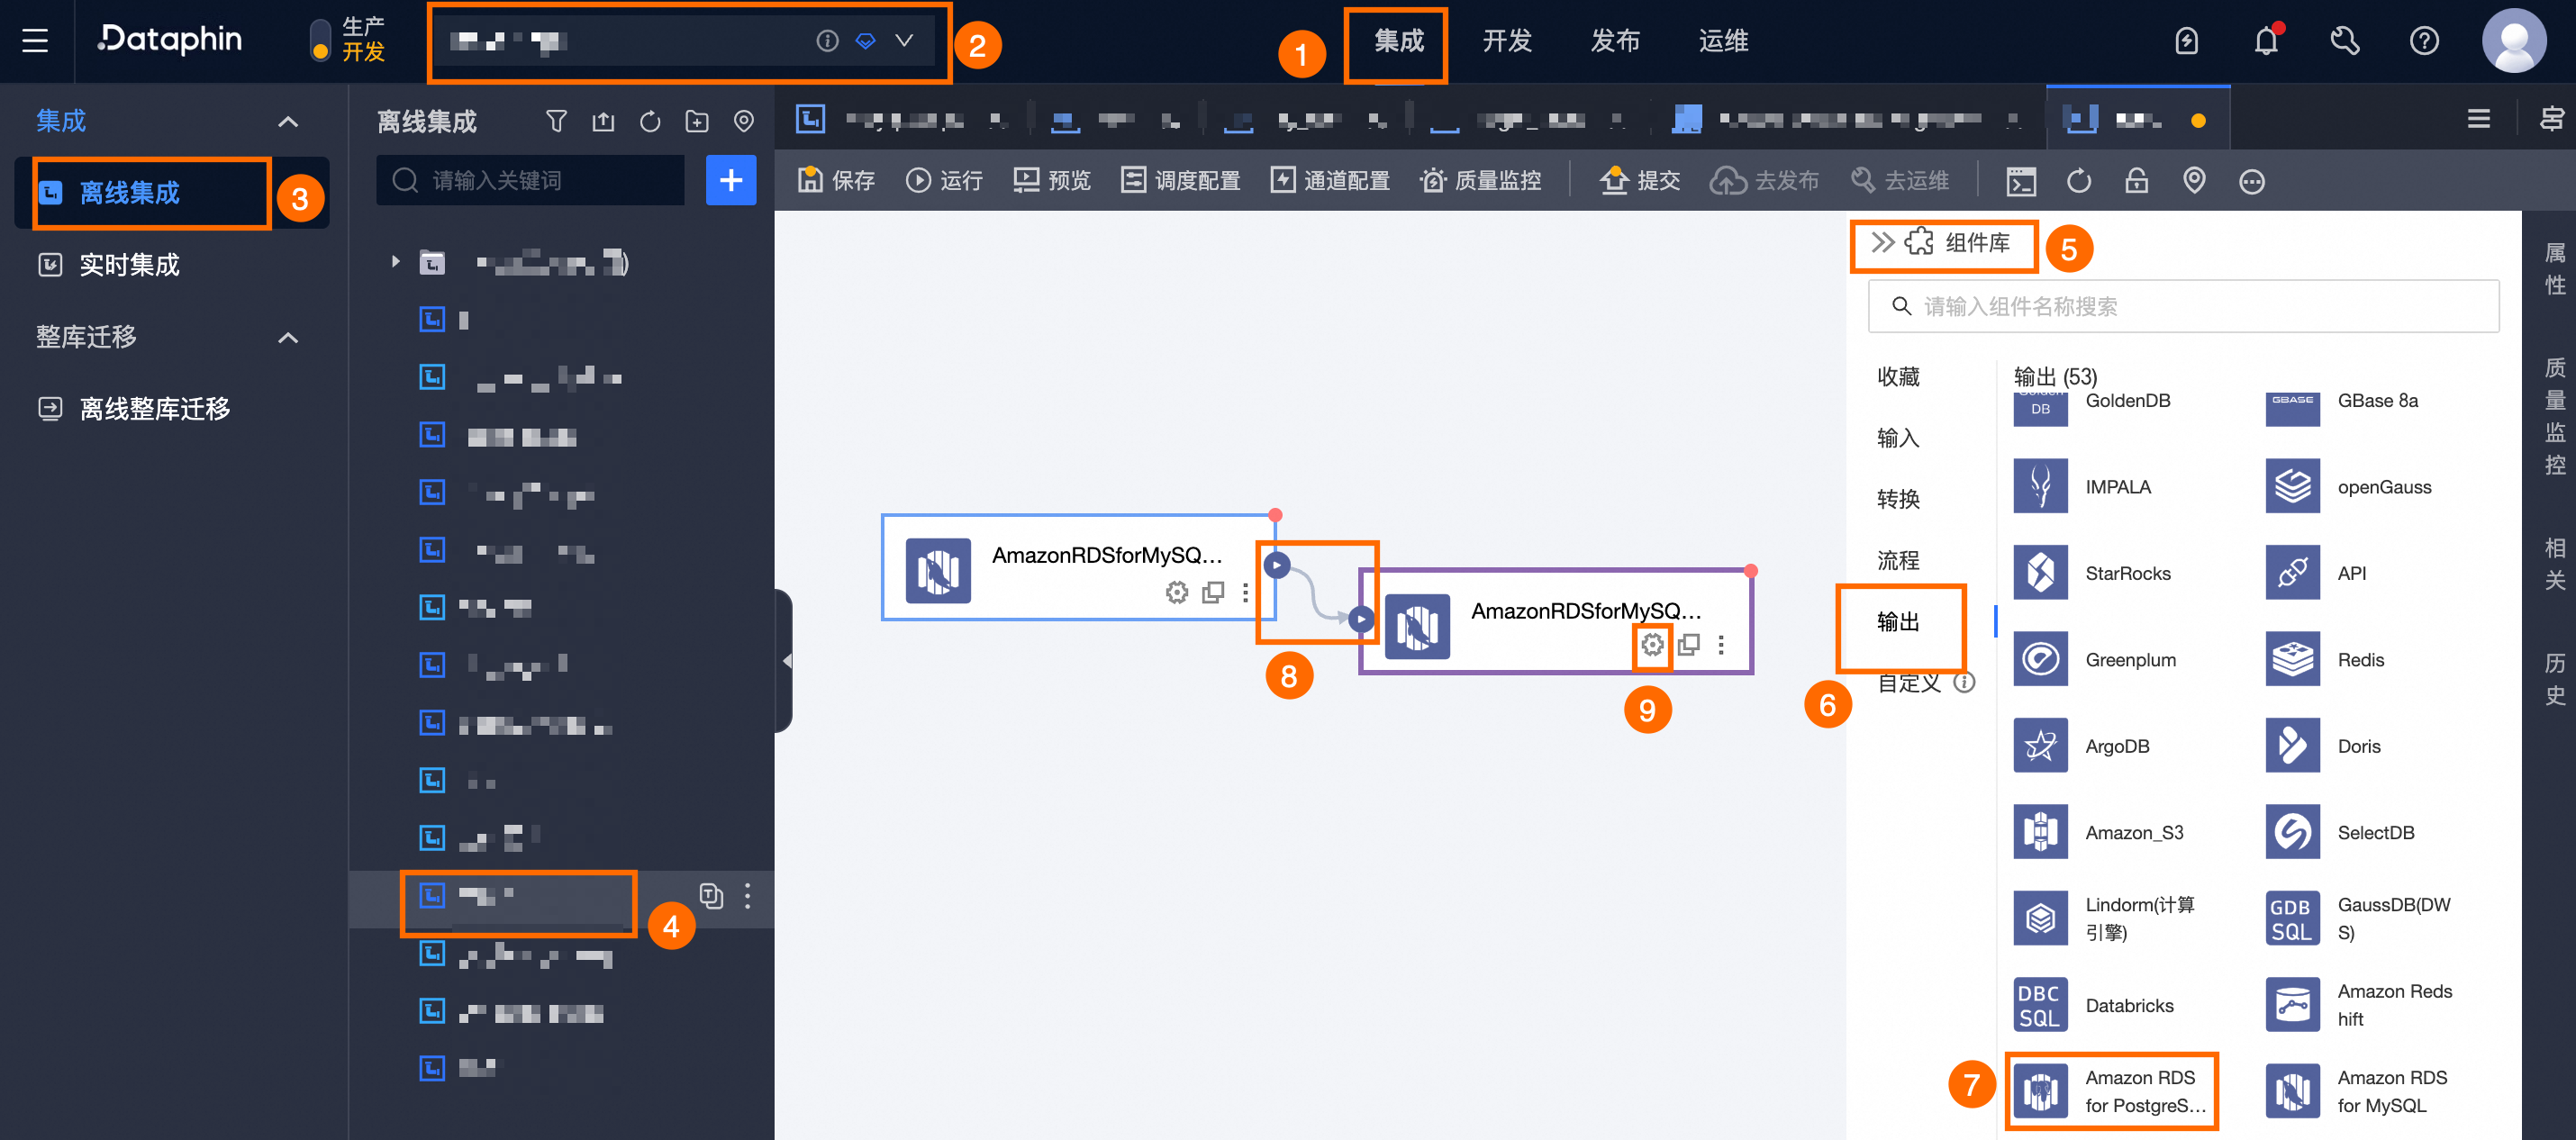Open the user avatar menu
Screen dimensions: 2576x1140
(2514, 41)
